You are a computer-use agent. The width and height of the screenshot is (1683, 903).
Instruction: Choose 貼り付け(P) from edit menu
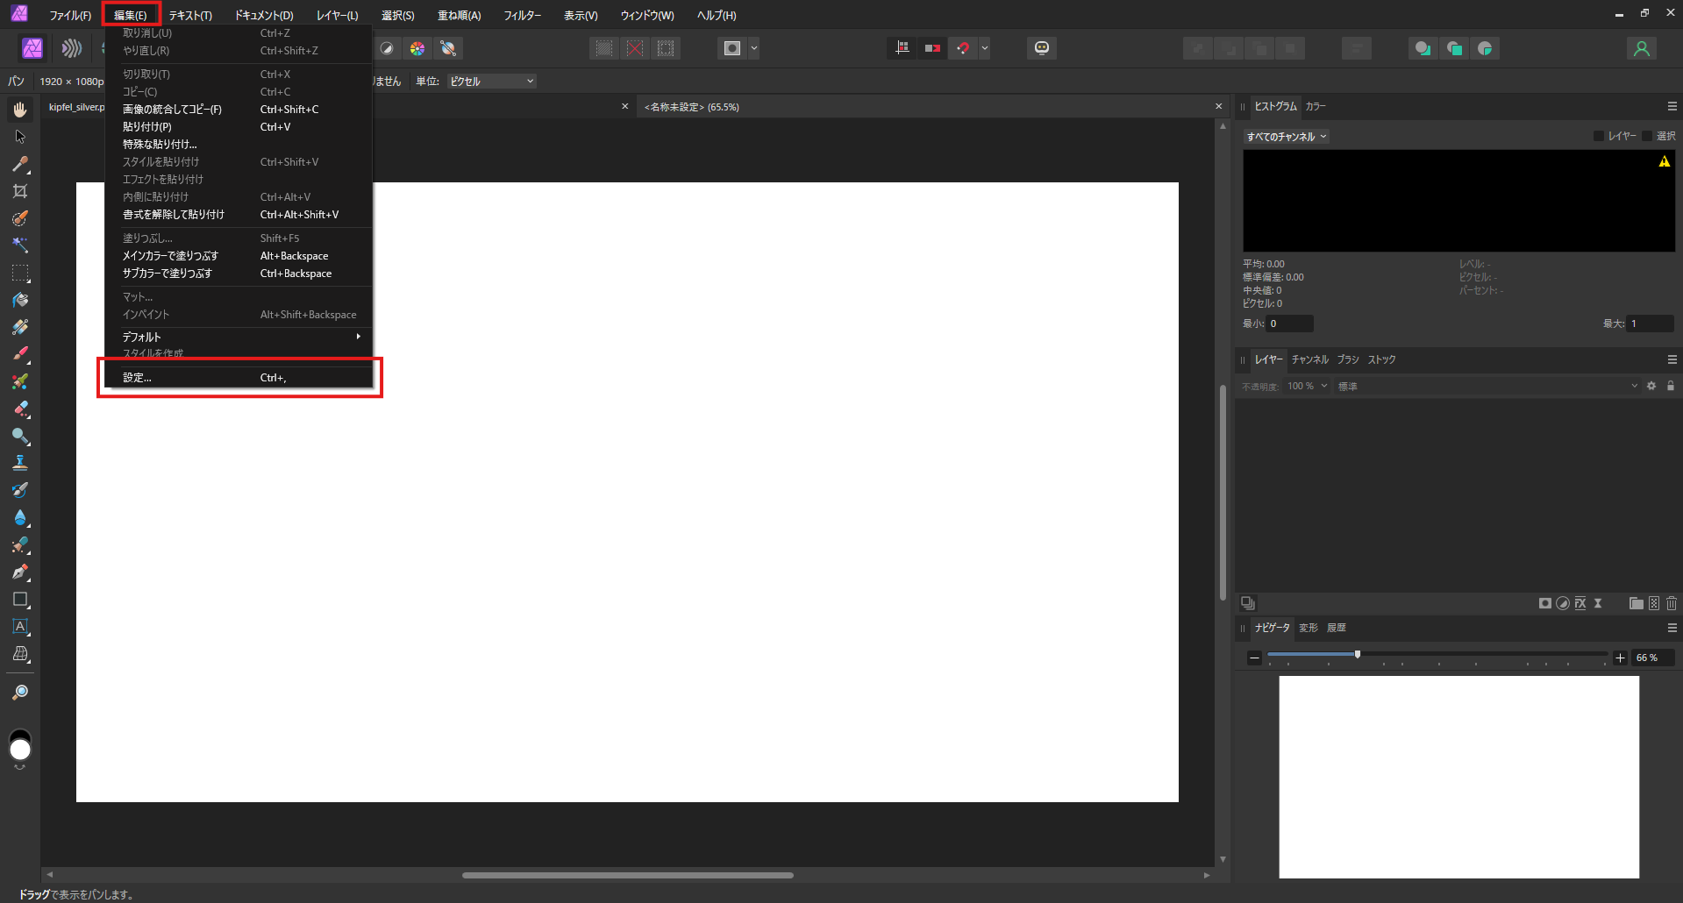pyautogui.click(x=239, y=127)
